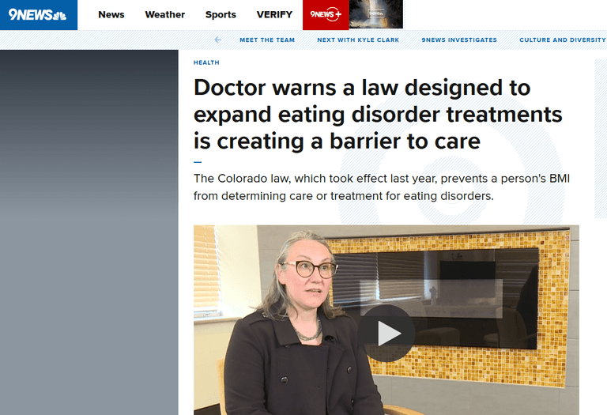Click the 9NEWS logo in the header
Image resolution: width=607 pixels, height=415 pixels.
click(x=38, y=15)
